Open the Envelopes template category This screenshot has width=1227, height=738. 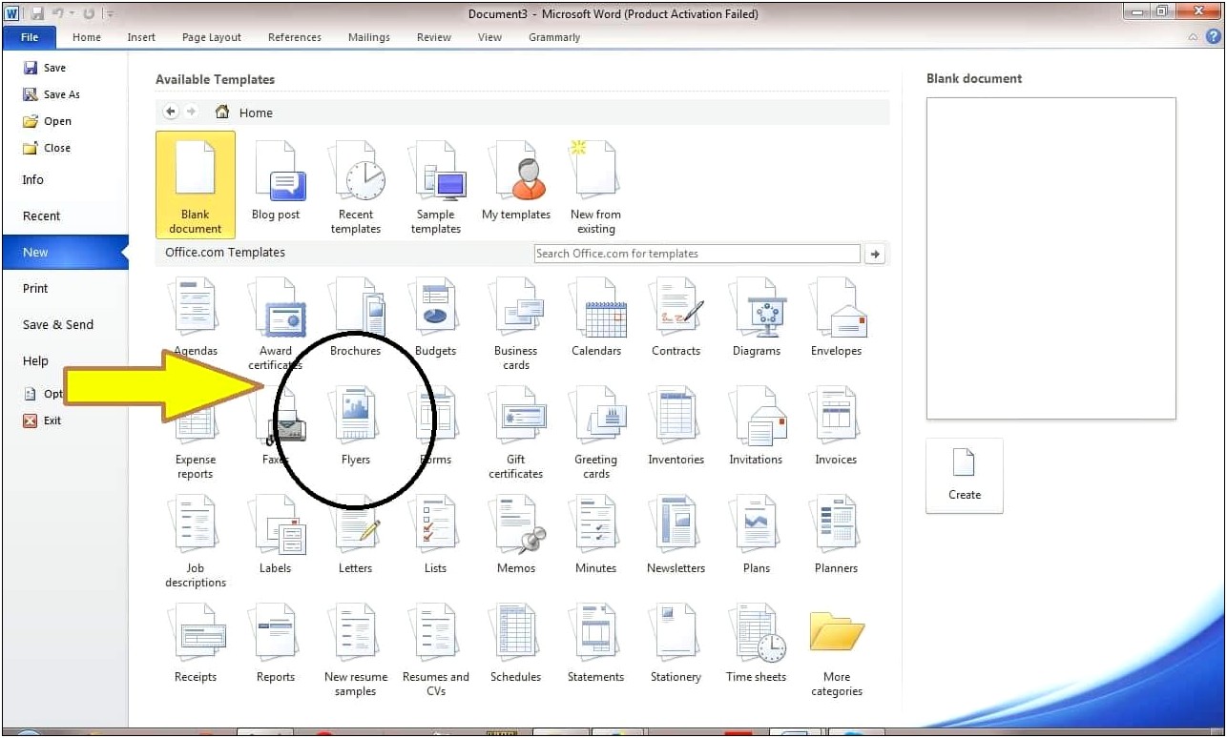pyautogui.click(x=836, y=318)
